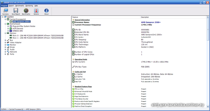Click the Ports plug icon in tree
The height and width of the screenshot is (111, 210).
point(8,54)
